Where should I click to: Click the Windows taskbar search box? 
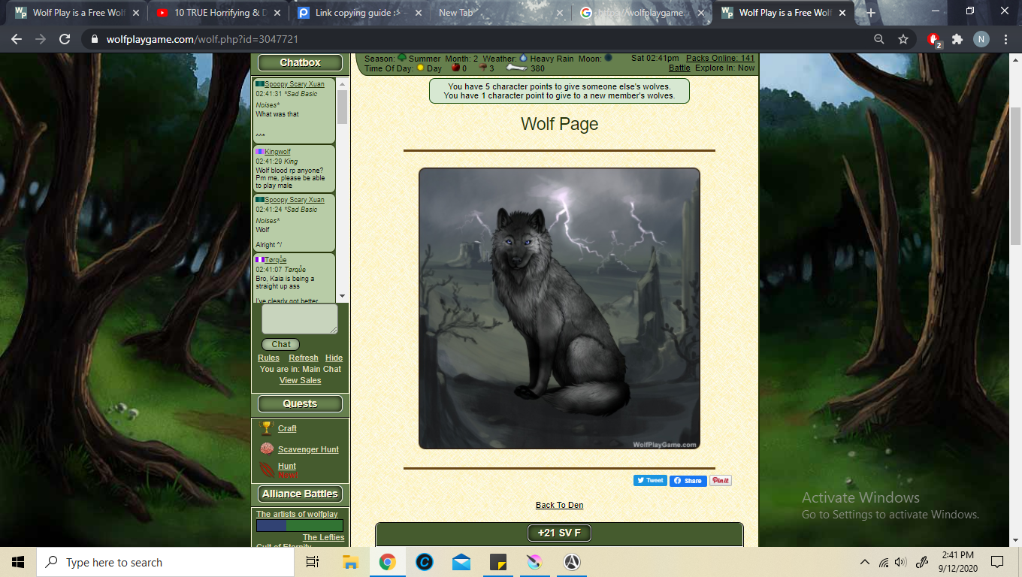pyautogui.click(x=165, y=562)
